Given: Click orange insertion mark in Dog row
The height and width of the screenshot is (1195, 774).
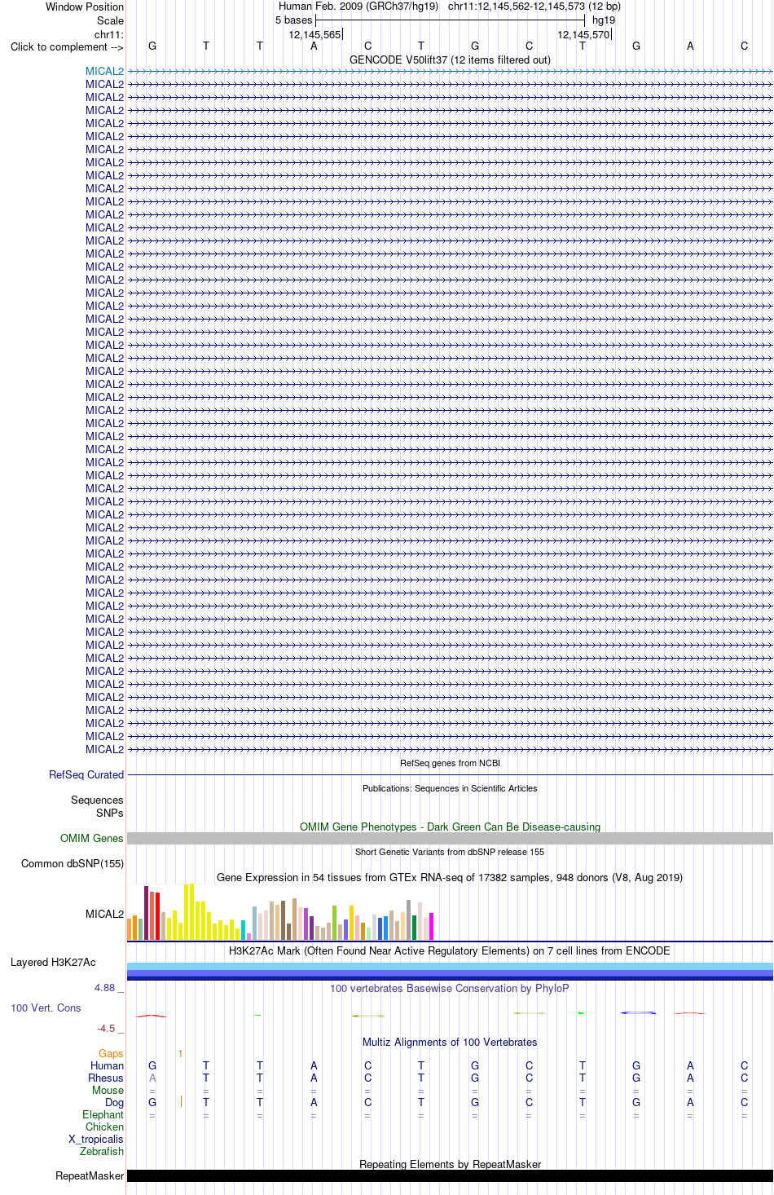Looking at the screenshot, I should point(181,1101).
